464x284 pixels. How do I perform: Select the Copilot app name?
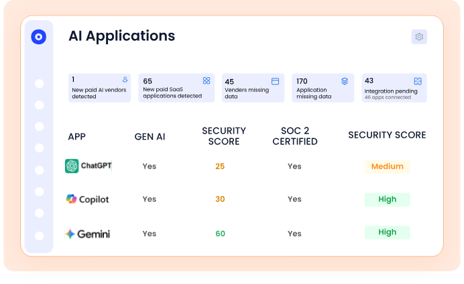[x=94, y=199]
